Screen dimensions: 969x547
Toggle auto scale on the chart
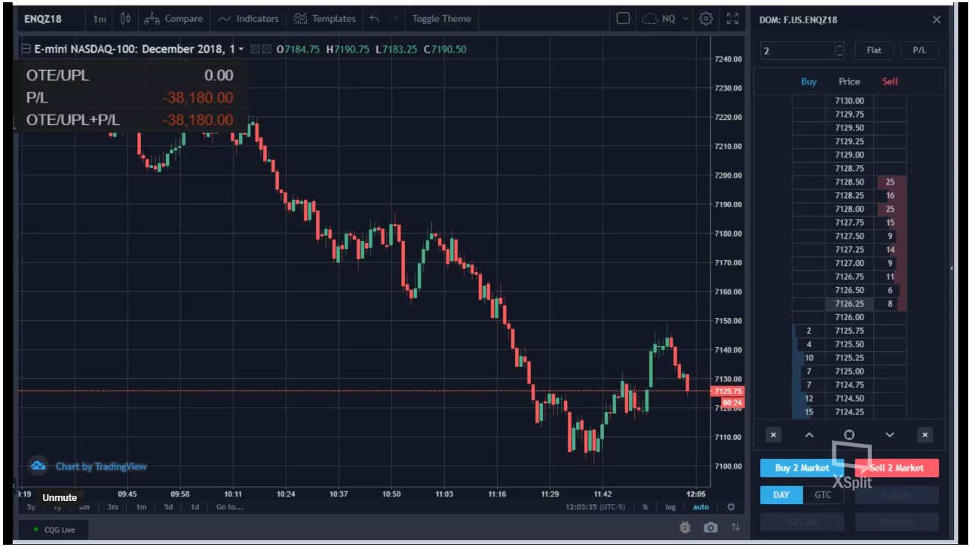[x=701, y=507]
